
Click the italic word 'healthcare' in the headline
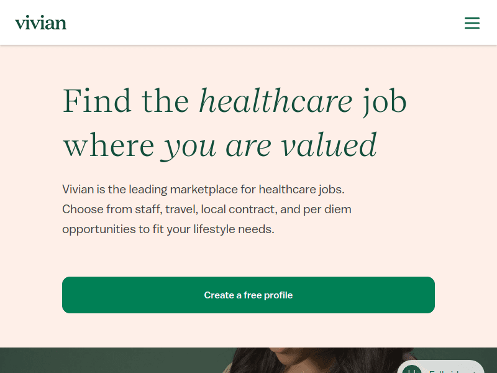tap(275, 101)
